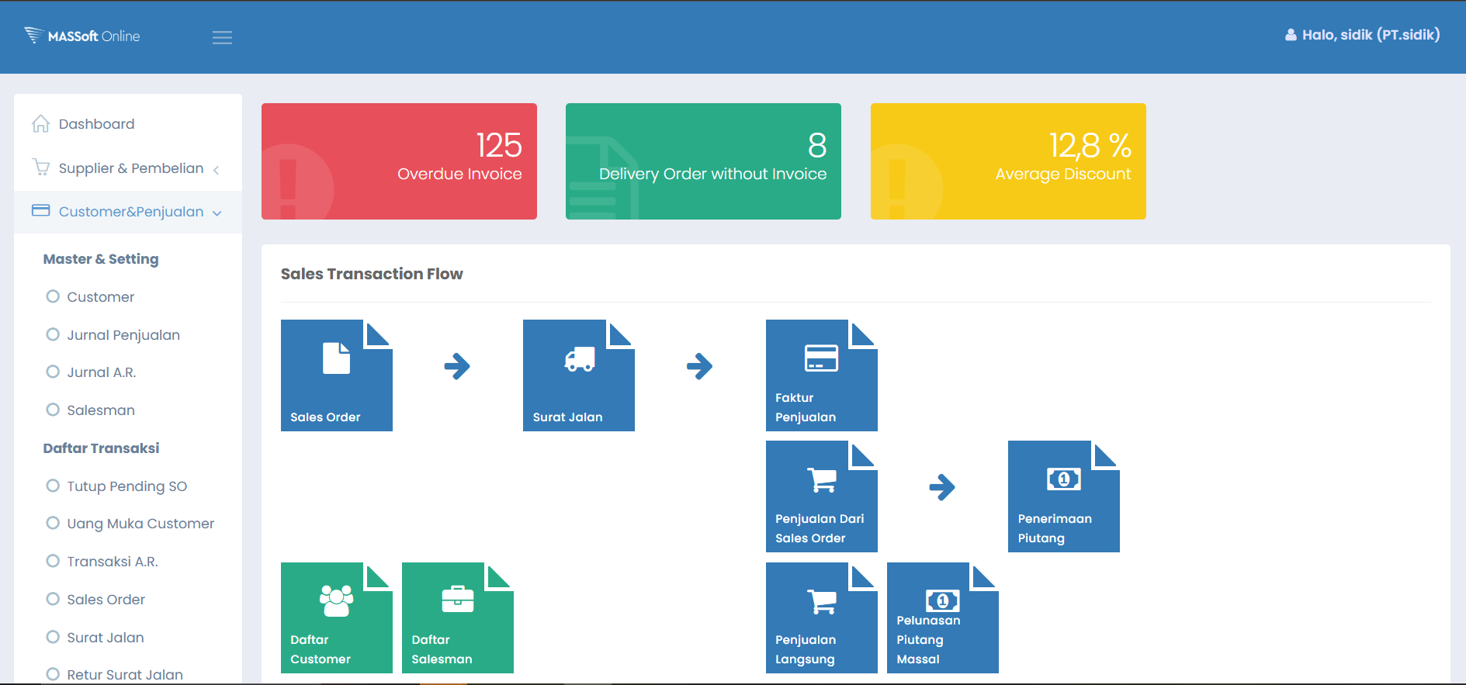Click the Penerimaan Piutang money icon
Viewport: 1466px width, 685px height.
1064,479
